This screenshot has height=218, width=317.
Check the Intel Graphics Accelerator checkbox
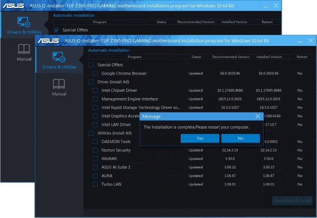coord(95,116)
